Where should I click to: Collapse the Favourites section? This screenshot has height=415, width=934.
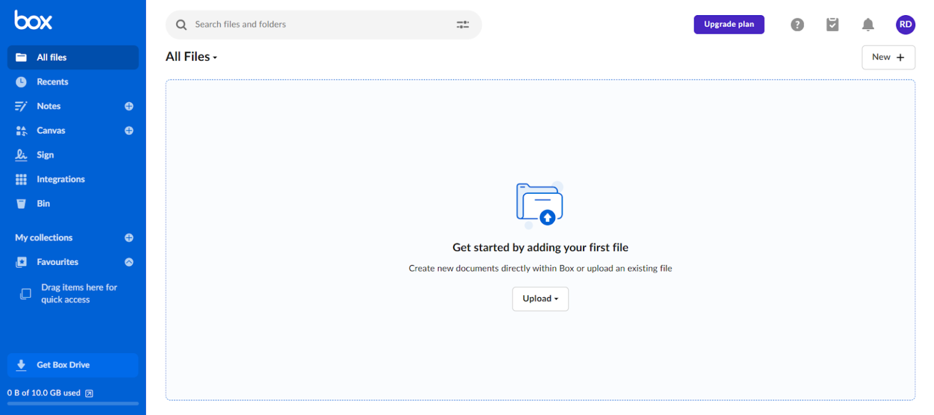pyautogui.click(x=129, y=262)
